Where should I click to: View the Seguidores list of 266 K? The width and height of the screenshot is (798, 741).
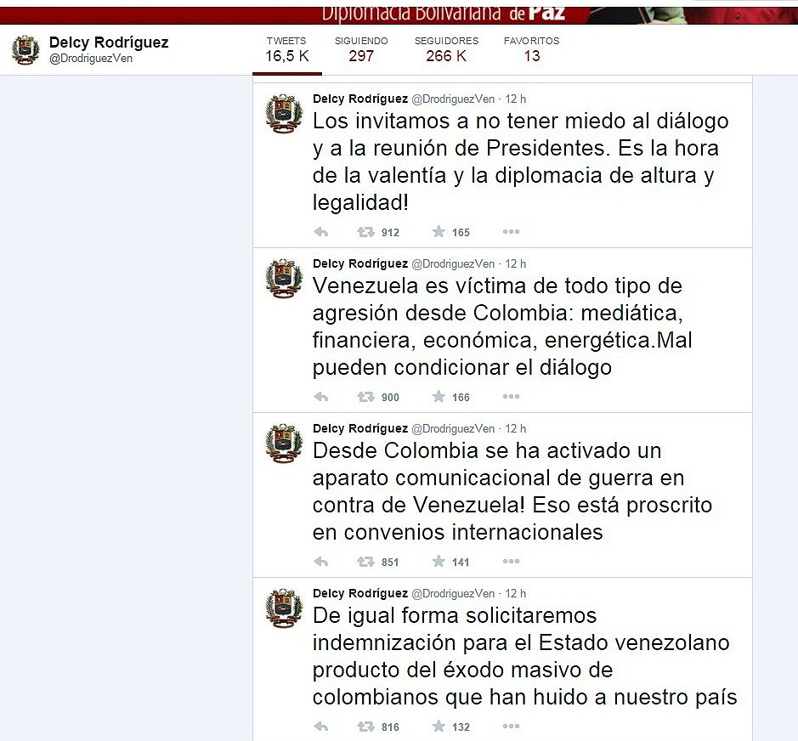(446, 49)
